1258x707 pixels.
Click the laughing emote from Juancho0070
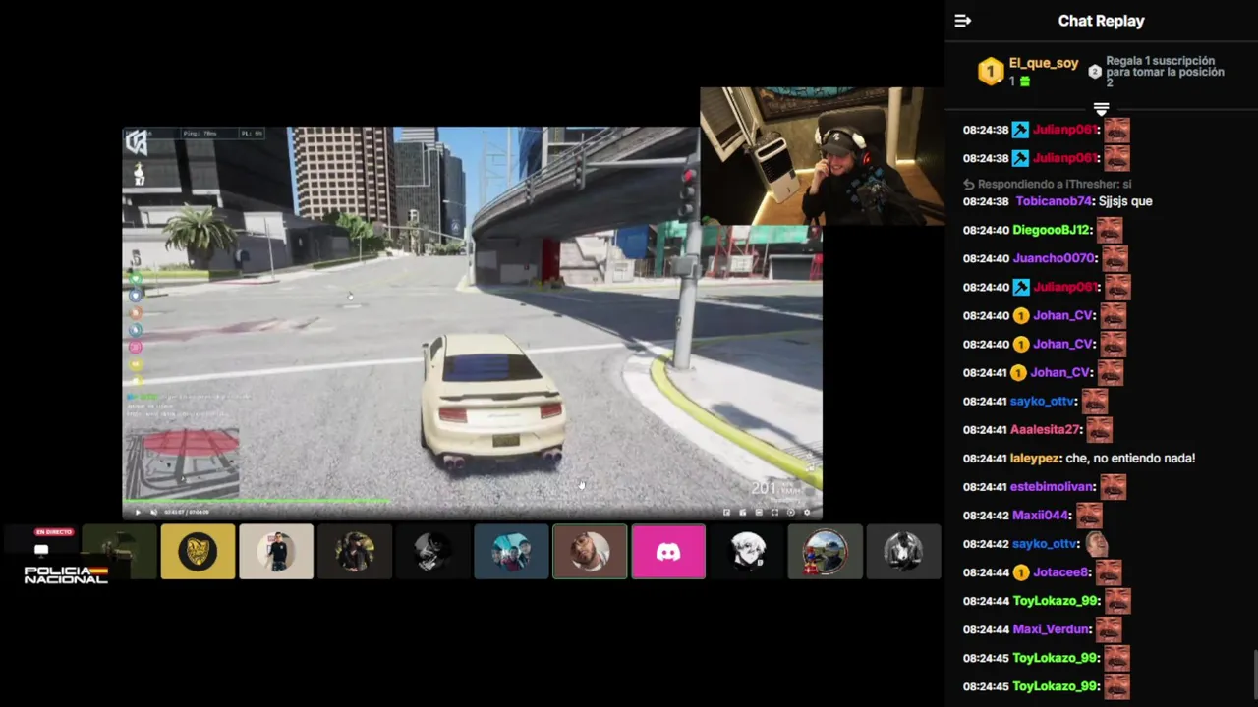point(1115,258)
